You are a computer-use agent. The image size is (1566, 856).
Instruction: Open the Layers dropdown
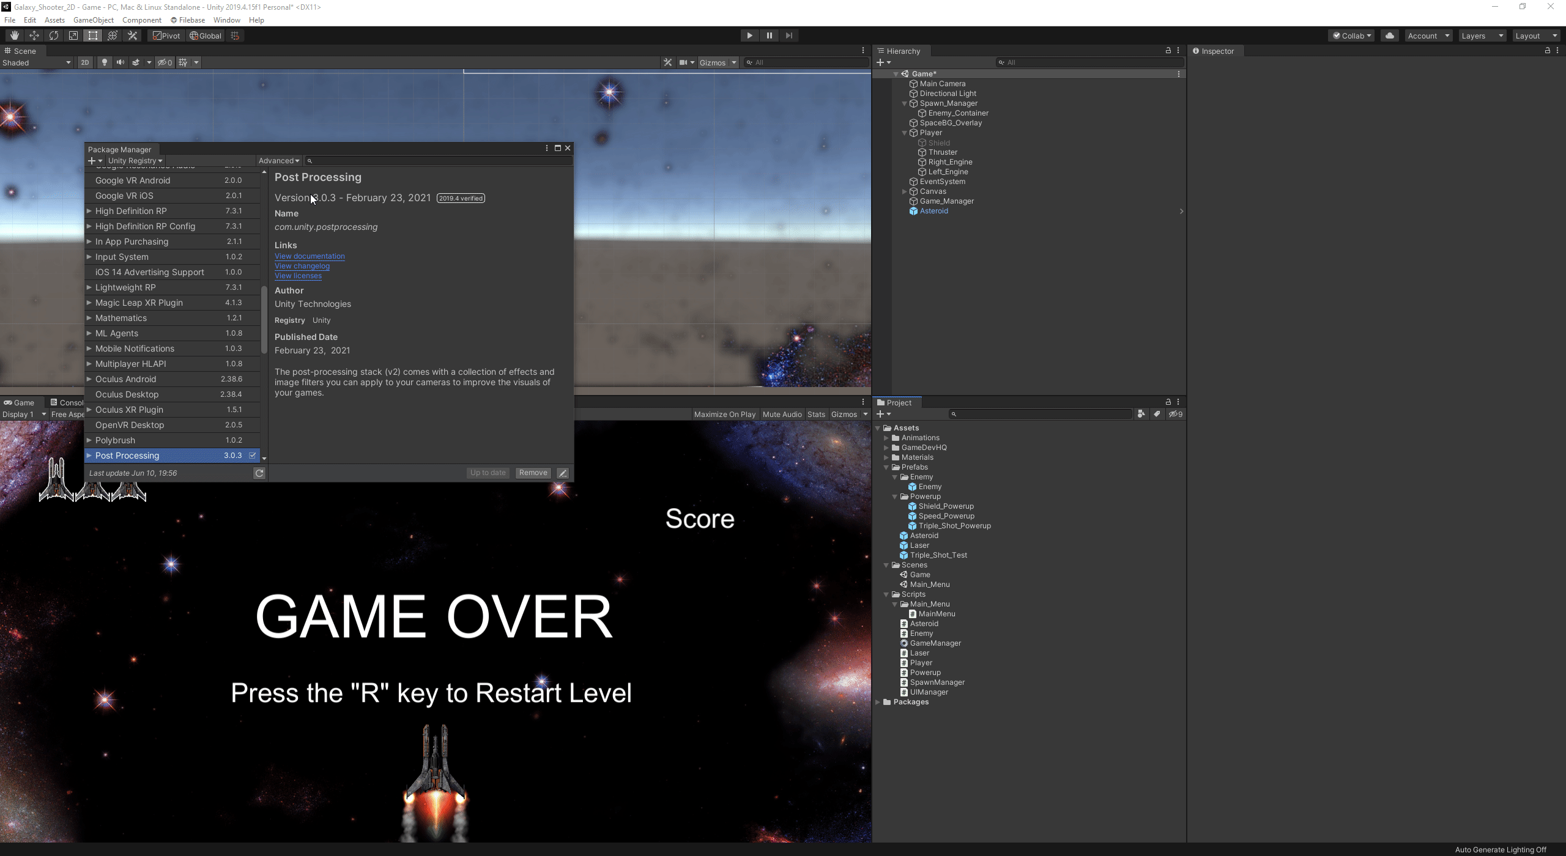click(1482, 35)
